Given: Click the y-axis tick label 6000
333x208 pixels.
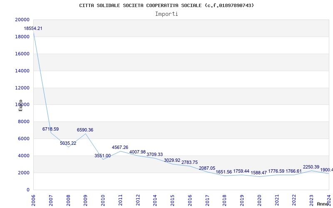Looking at the screenshot, I should coord(24,139).
